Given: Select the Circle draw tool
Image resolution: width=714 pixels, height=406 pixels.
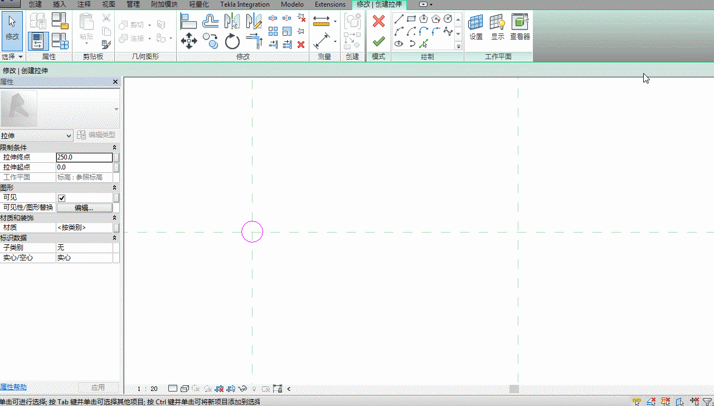Looking at the screenshot, I should 448,18.
